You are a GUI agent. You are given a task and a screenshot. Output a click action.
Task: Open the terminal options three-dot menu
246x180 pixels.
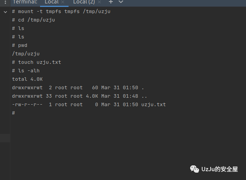click(x=5, y=2)
